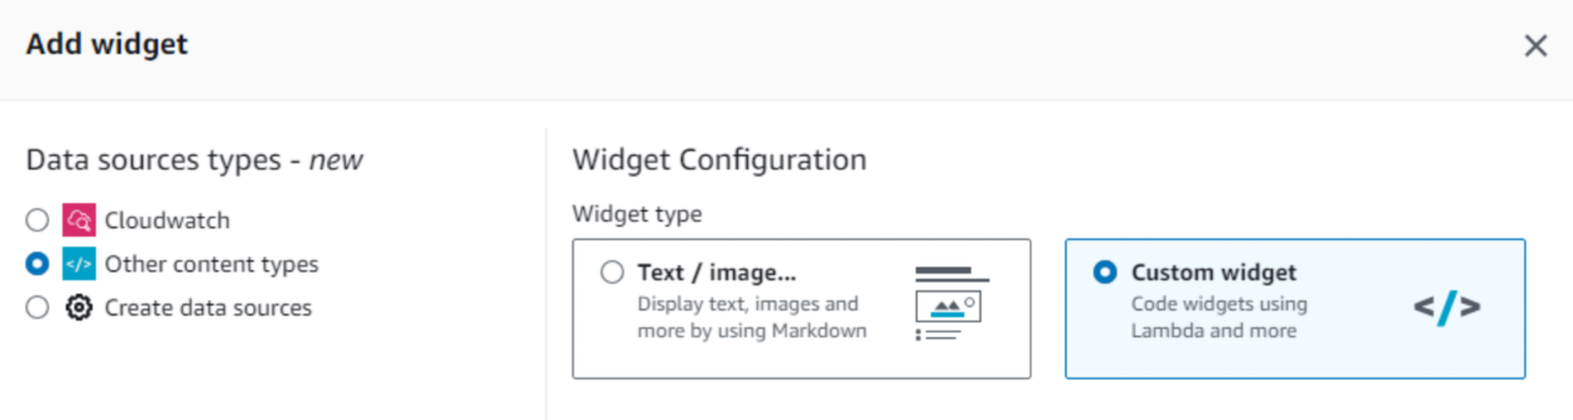Click the teal code icon for Other content types
This screenshot has height=420, width=1573.
79,264
